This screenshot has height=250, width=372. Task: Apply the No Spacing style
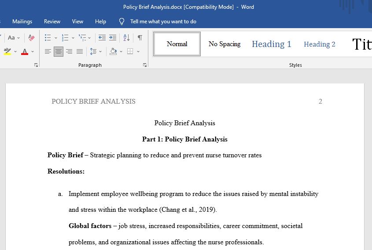pos(225,44)
